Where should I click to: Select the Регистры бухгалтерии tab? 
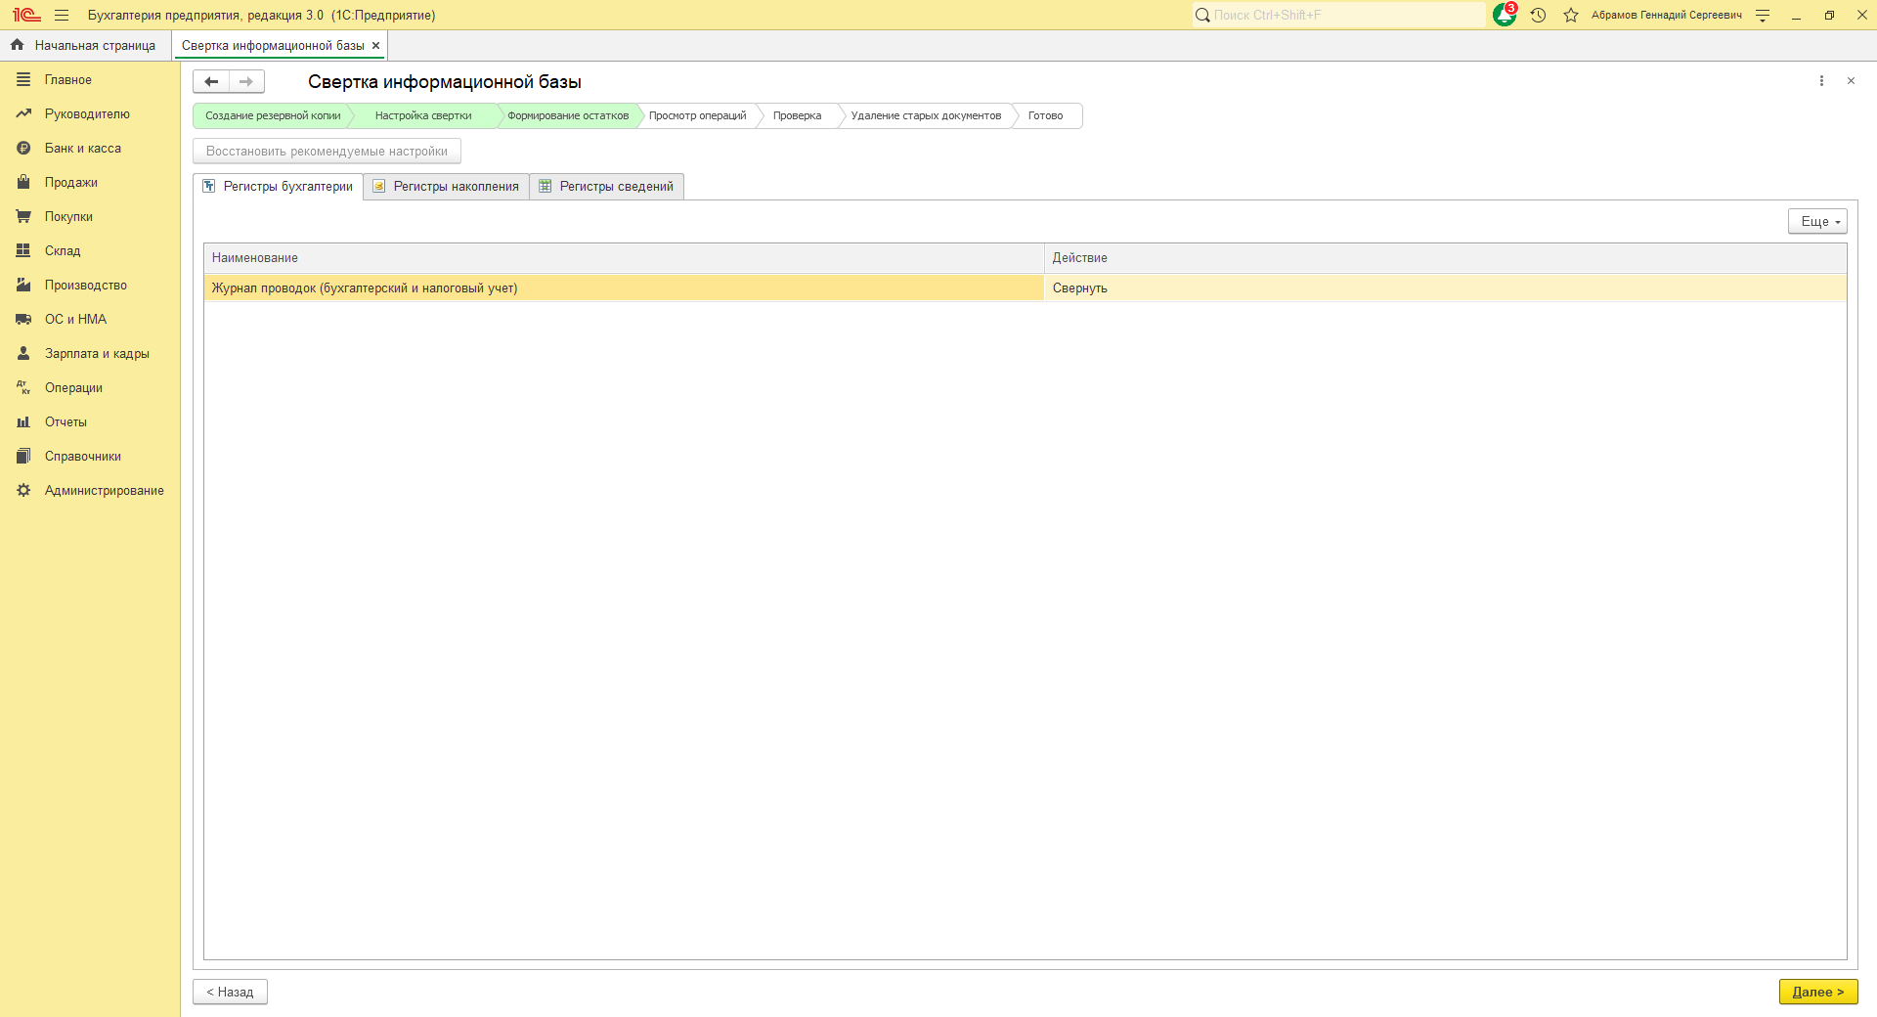[279, 187]
